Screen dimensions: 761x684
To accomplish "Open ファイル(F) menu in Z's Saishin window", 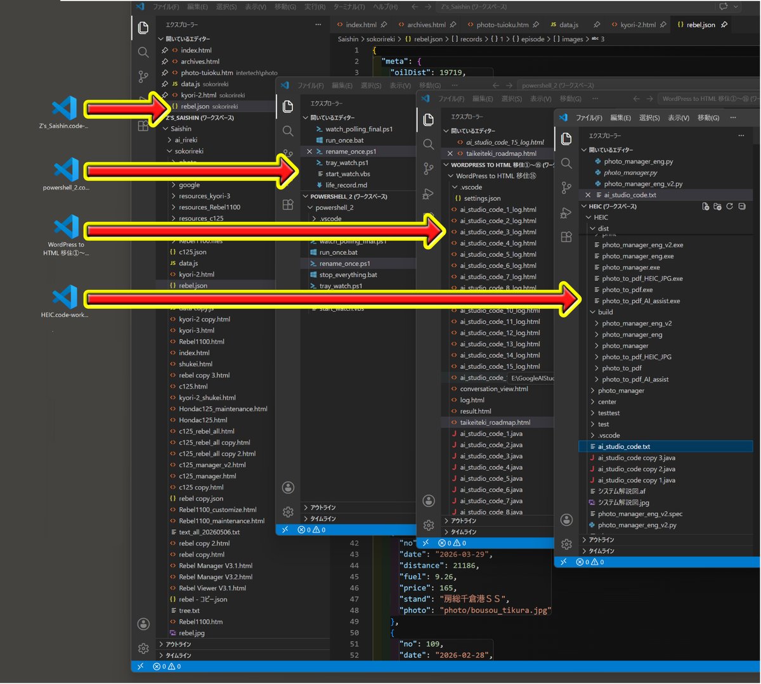I will coord(167,7).
